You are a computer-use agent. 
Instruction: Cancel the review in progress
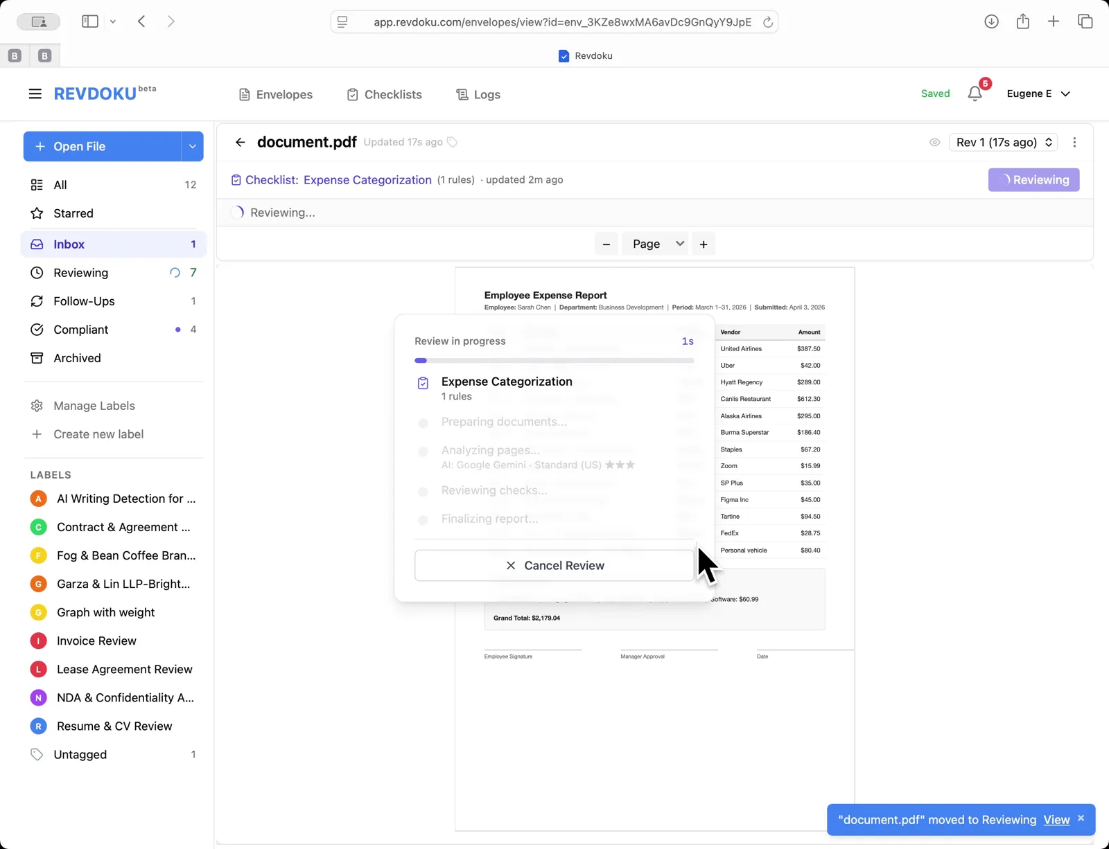pyautogui.click(x=554, y=565)
